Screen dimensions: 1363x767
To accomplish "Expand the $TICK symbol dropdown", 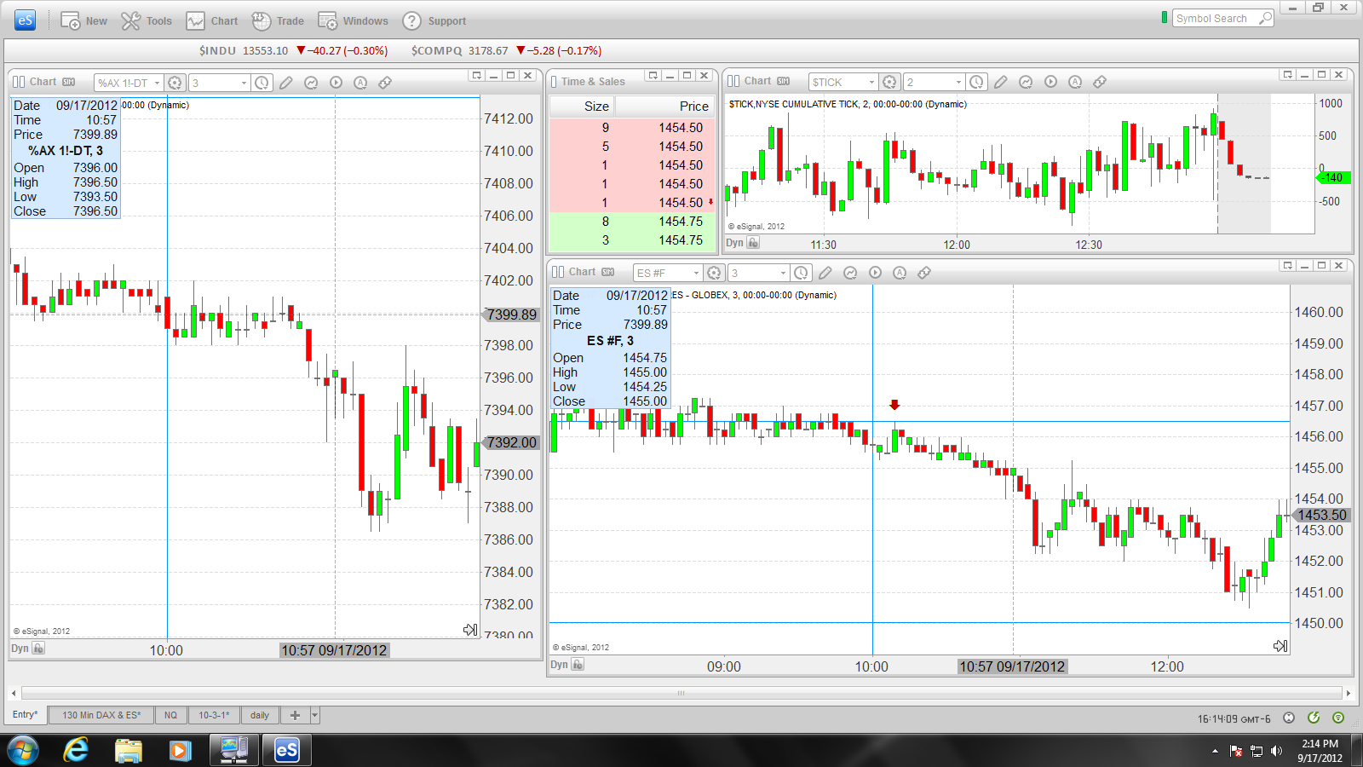I will [x=871, y=82].
